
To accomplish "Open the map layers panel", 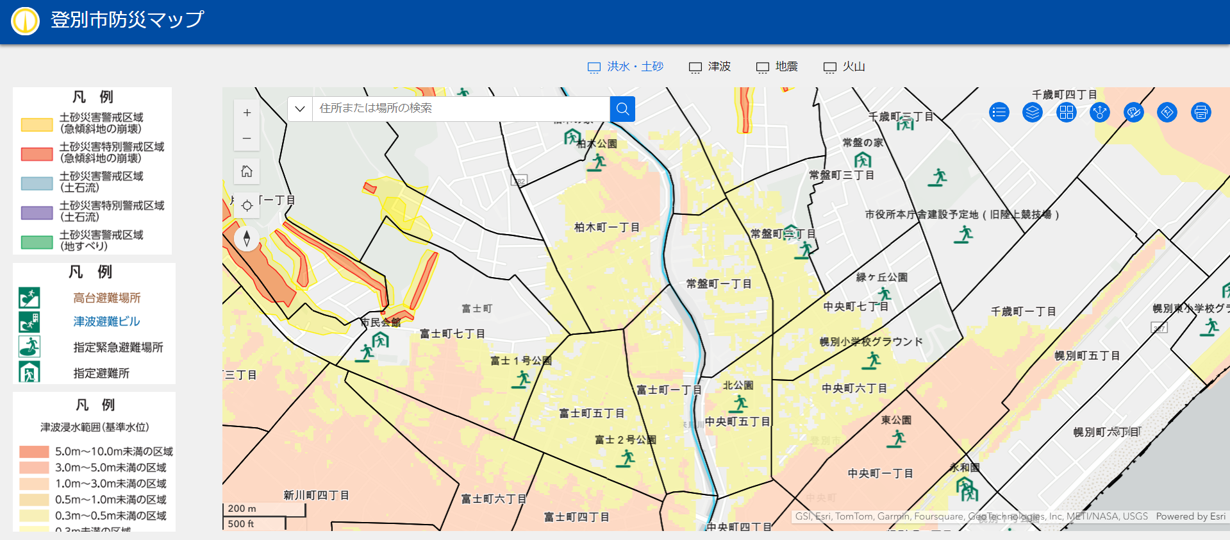I will pos(1032,113).
